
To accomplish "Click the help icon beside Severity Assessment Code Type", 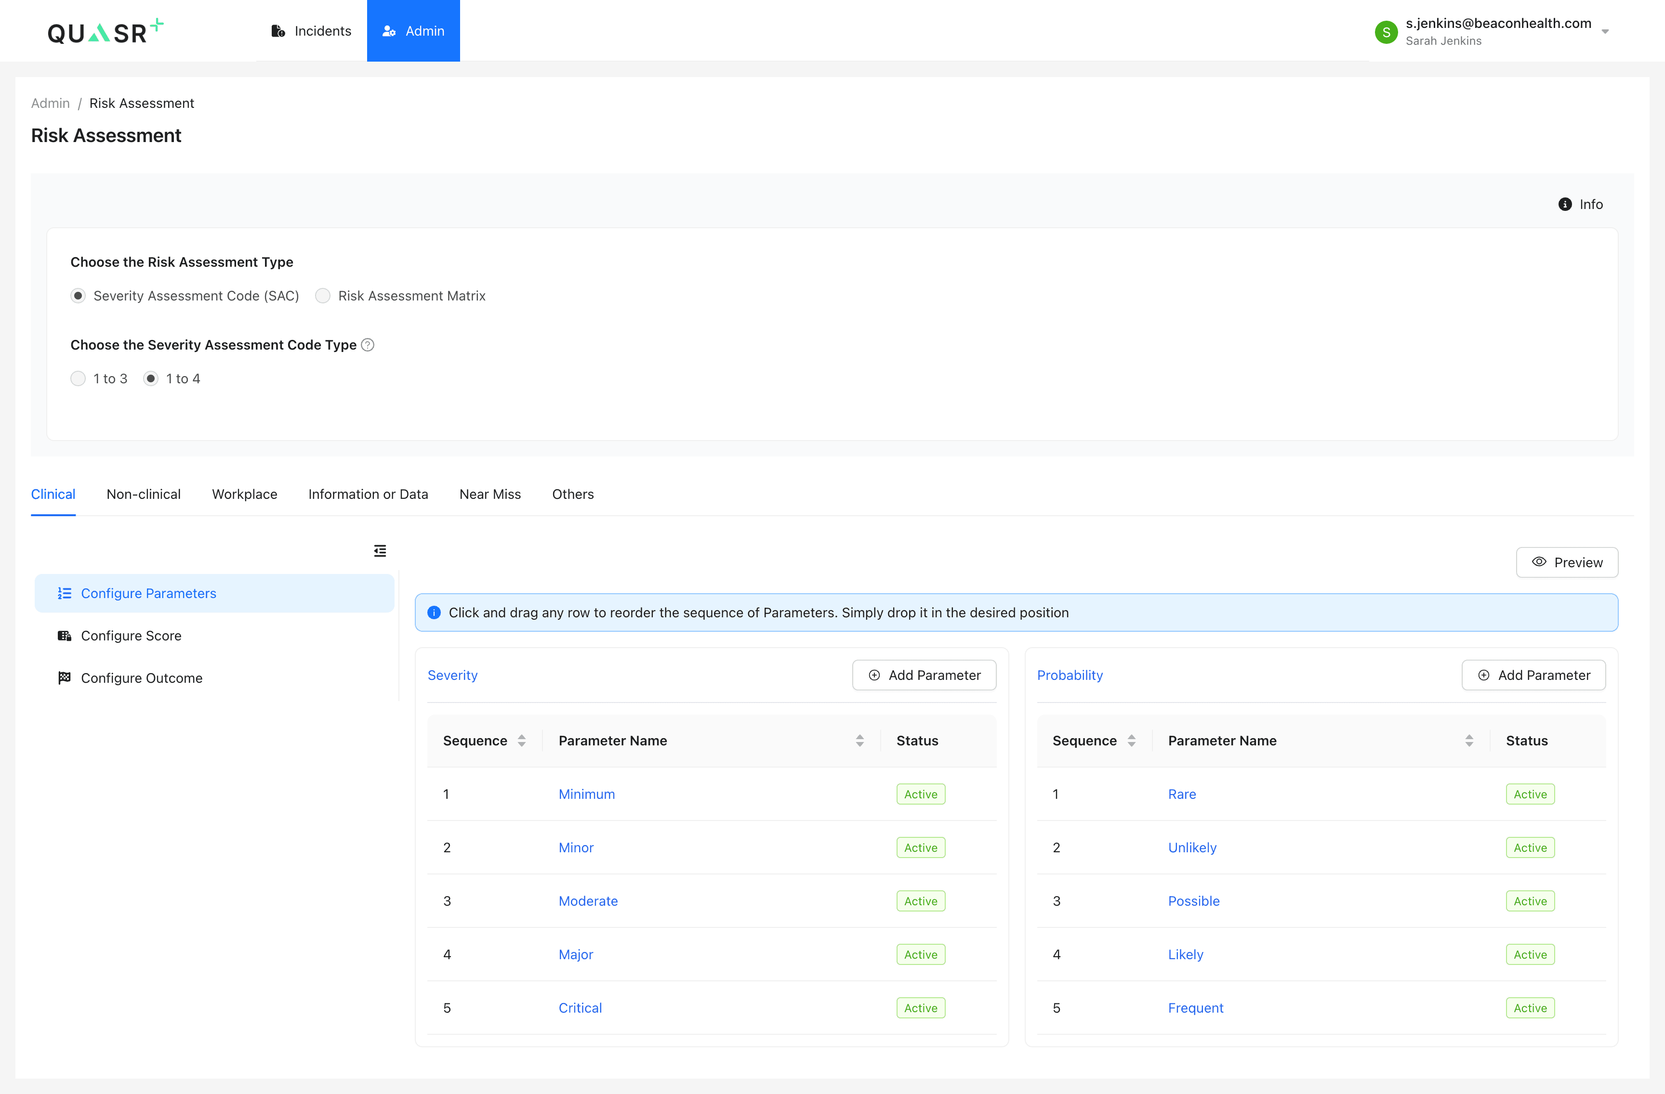I will (x=367, y=345).
